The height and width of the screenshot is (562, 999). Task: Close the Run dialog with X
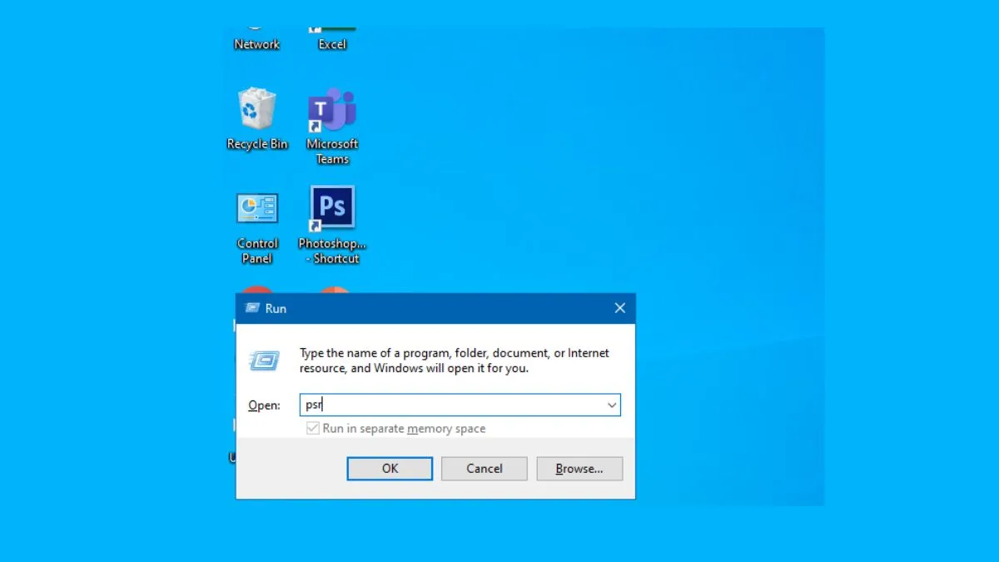619,308
